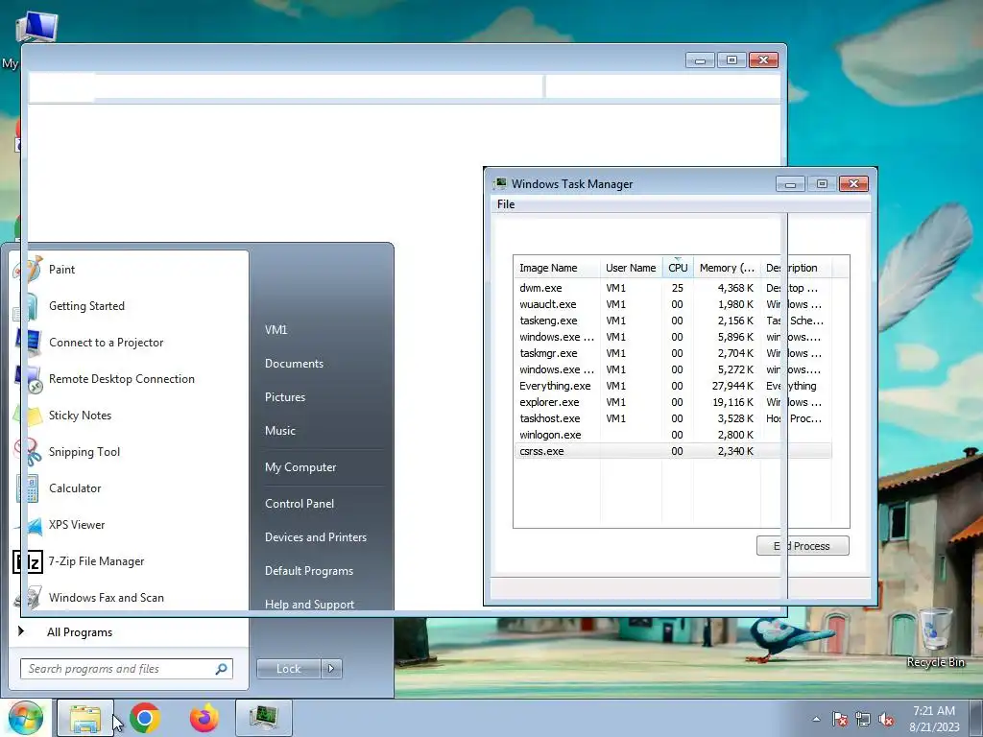983x737 pixels.
Task: Click the blank window's address bar
Action: point(285,85)
